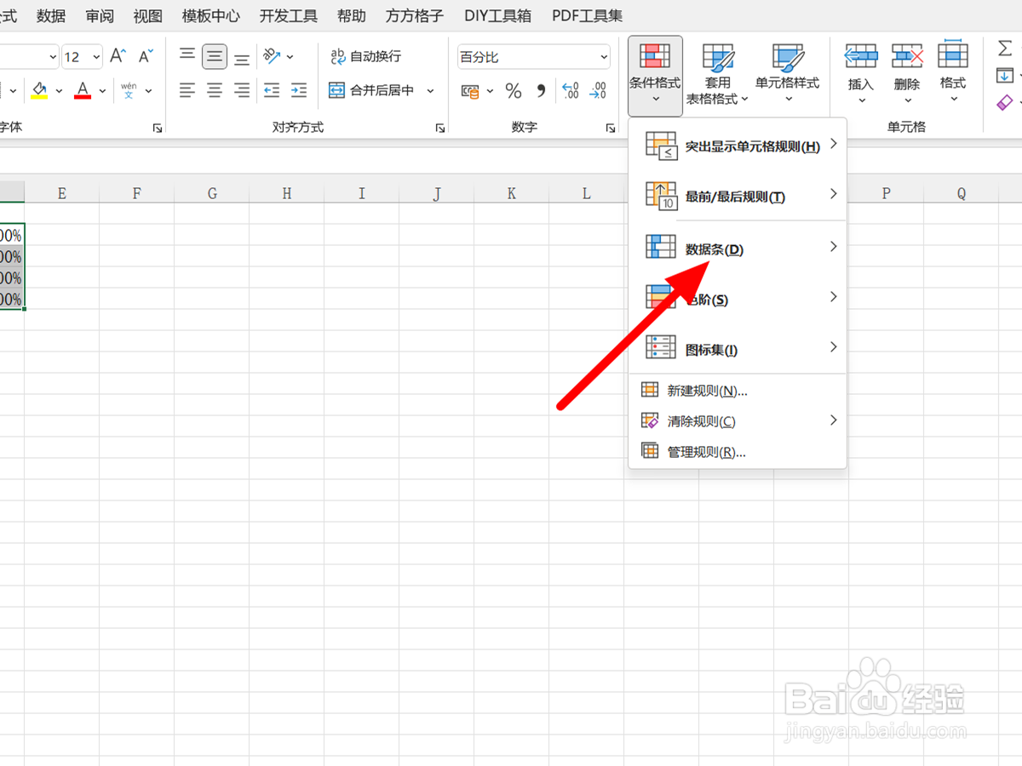Open the 帮助 ribbon tab
The height and width of the screenshot is (766, 1022).
[x=352, y=16]
